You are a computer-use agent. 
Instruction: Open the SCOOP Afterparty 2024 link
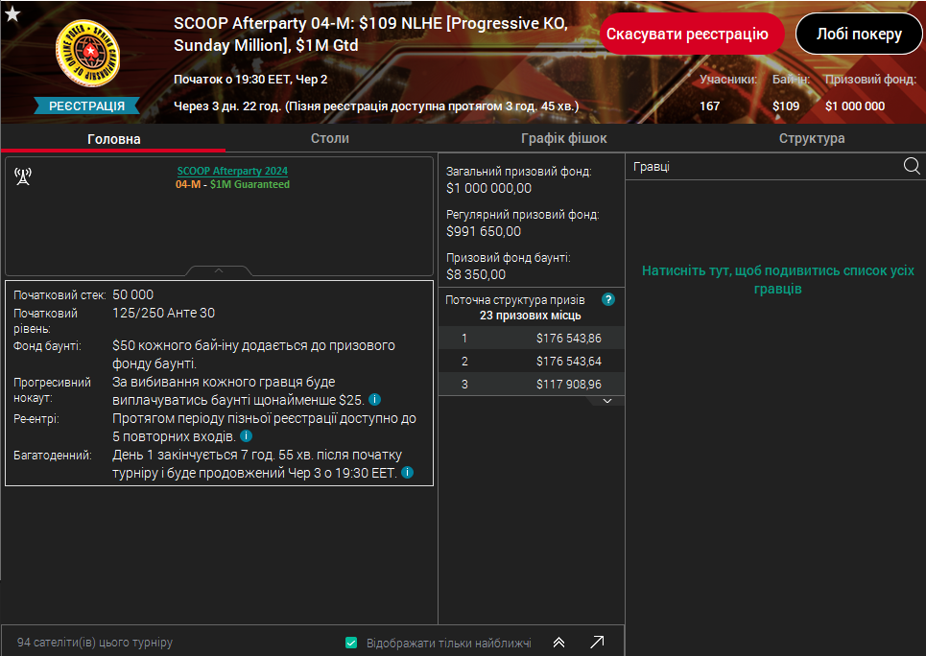(232, 171)
